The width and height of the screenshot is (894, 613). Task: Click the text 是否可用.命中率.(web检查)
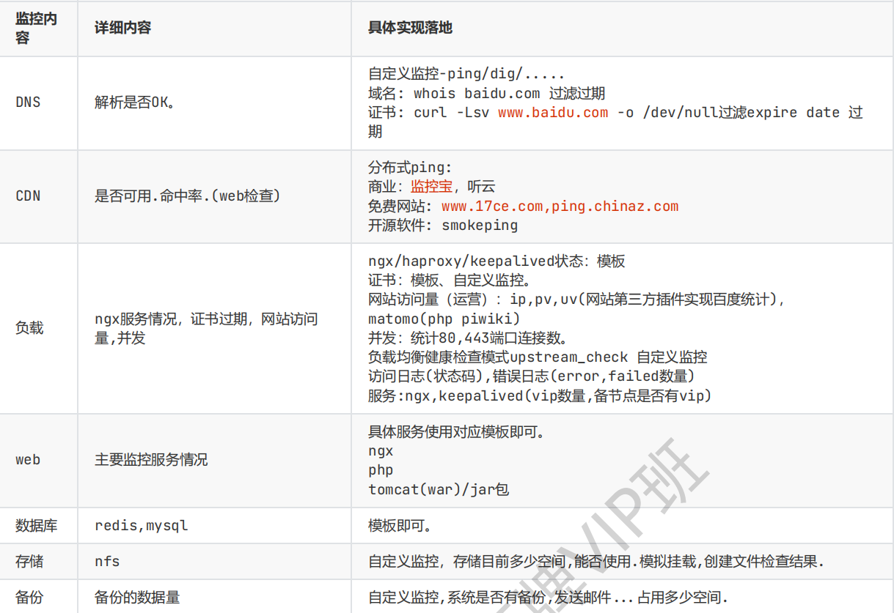(x=187, y=196)
